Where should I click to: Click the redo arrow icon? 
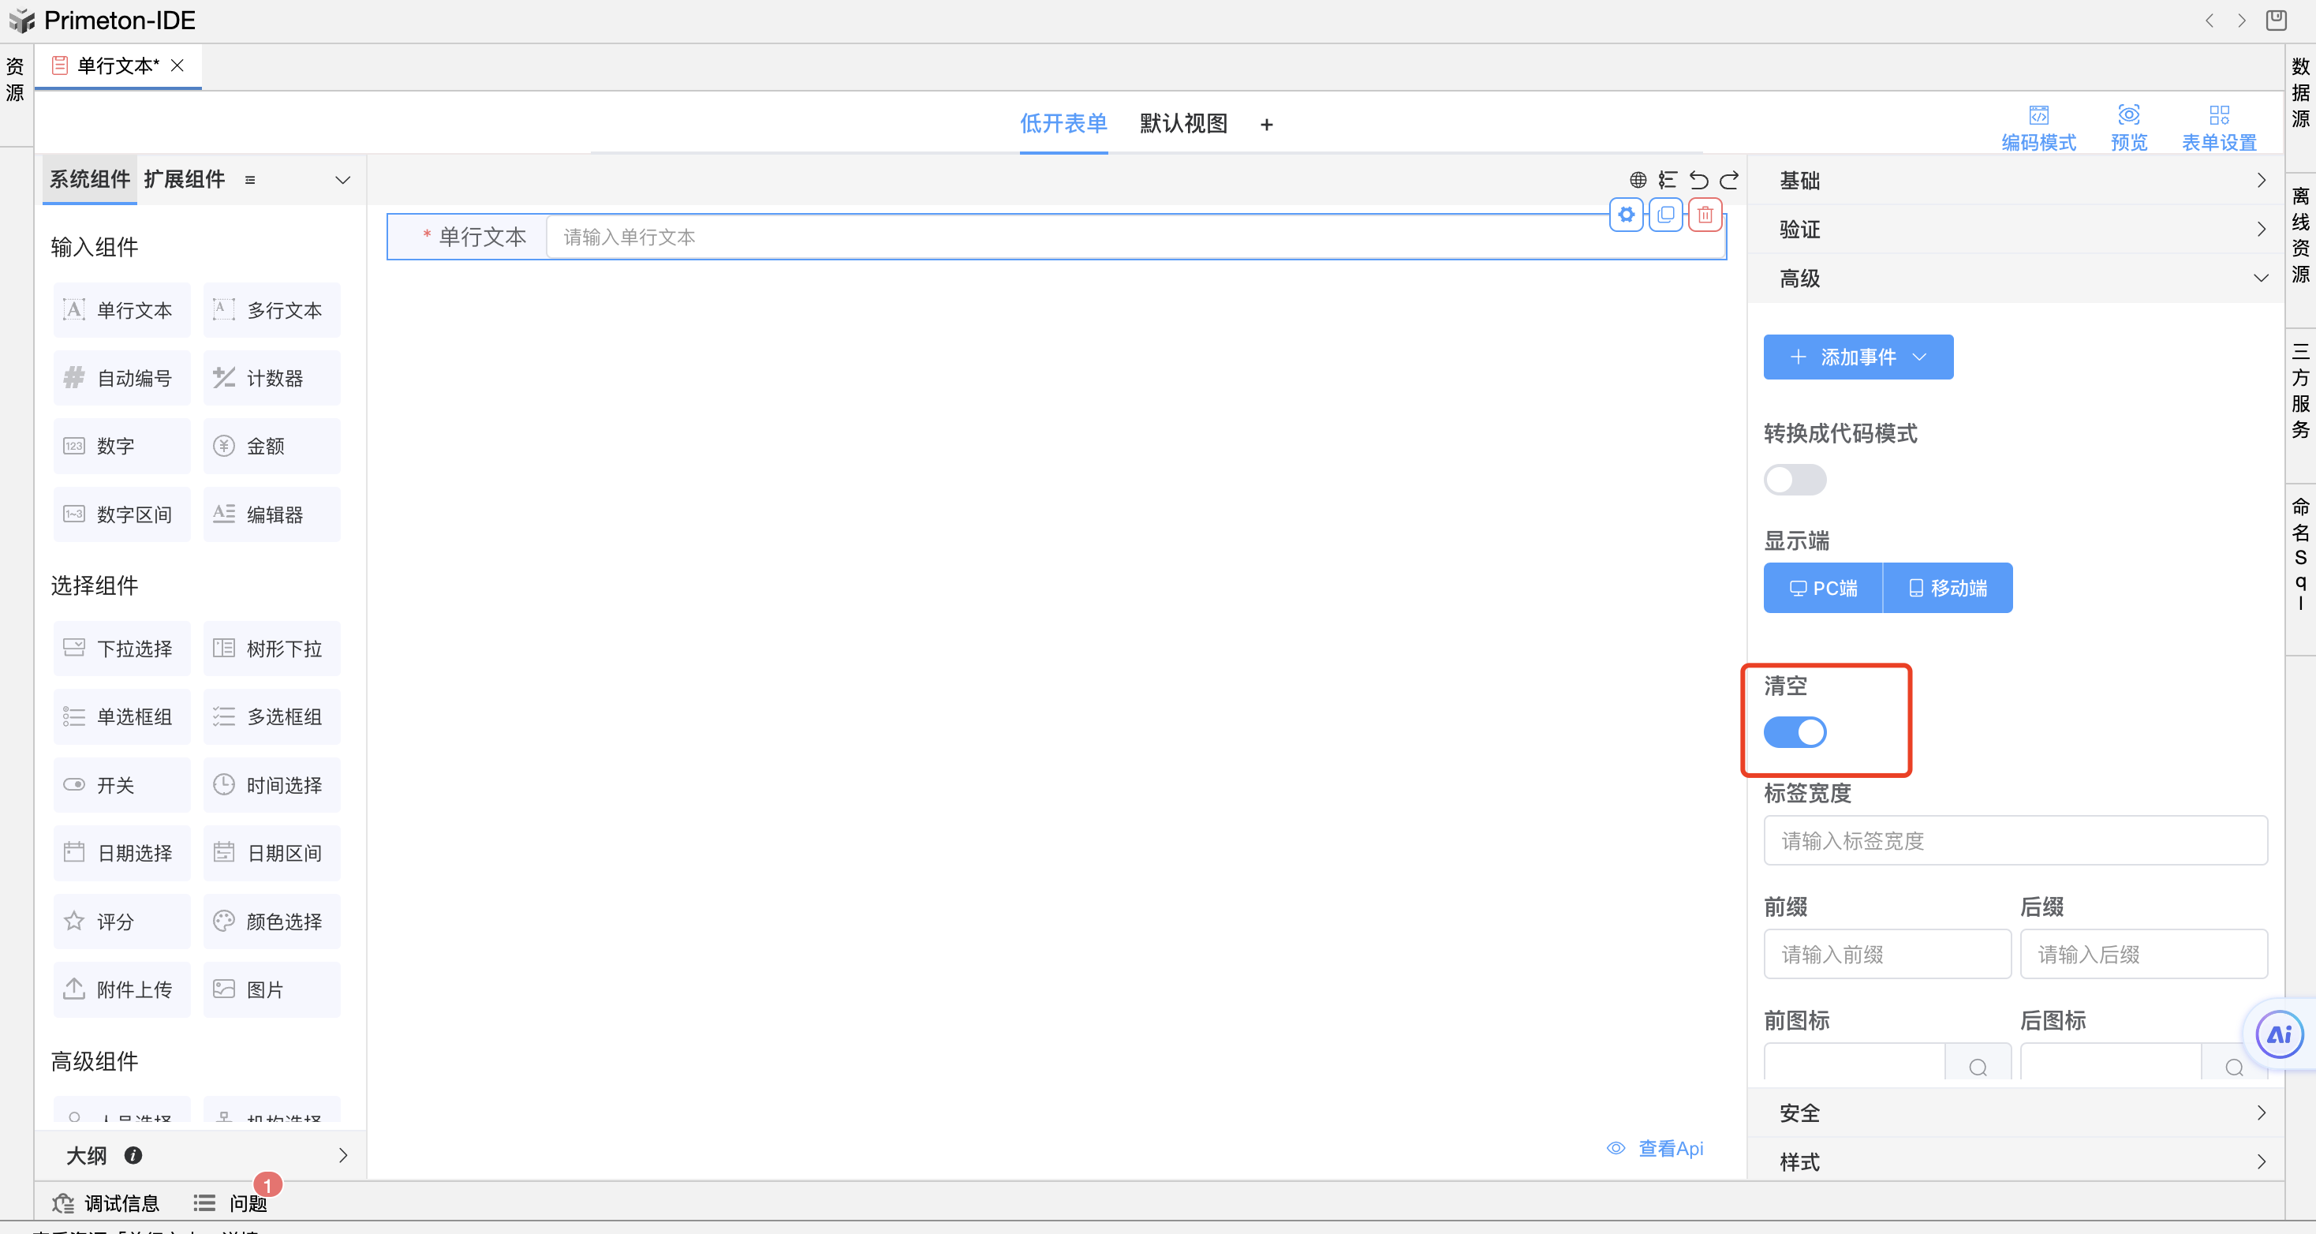(1729, 180)
